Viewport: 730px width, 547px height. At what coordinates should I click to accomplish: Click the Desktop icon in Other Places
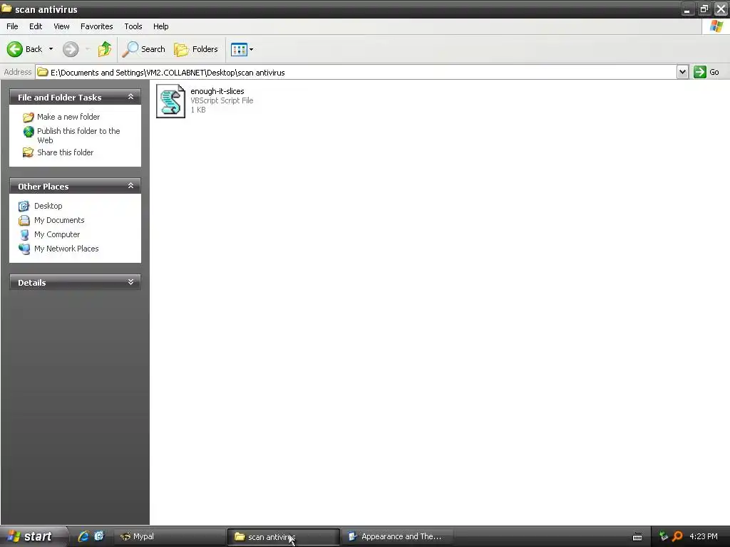[24, 206]
